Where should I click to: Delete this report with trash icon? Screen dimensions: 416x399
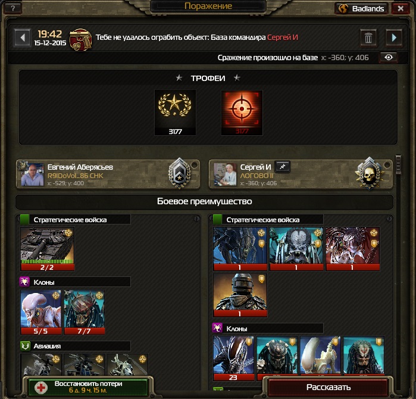pos(368,38)
